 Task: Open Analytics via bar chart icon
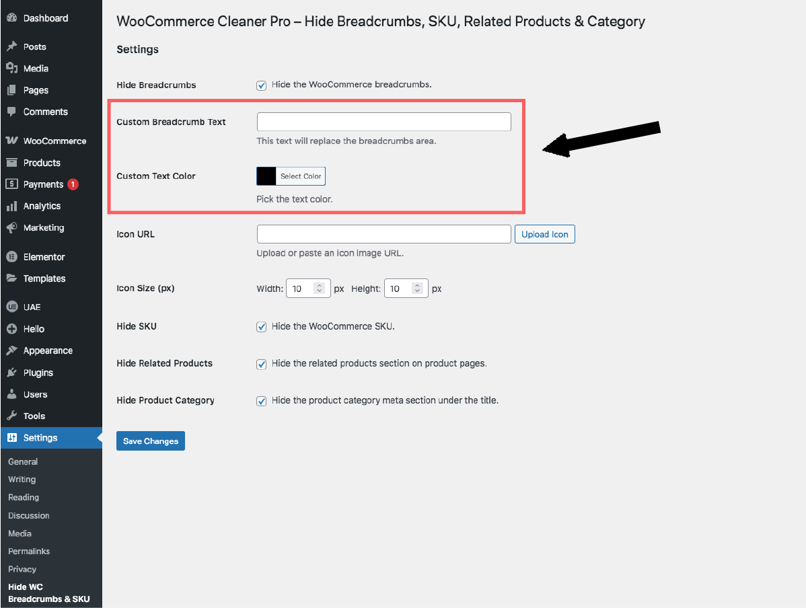pyautogui.click(x=11, y=206)
